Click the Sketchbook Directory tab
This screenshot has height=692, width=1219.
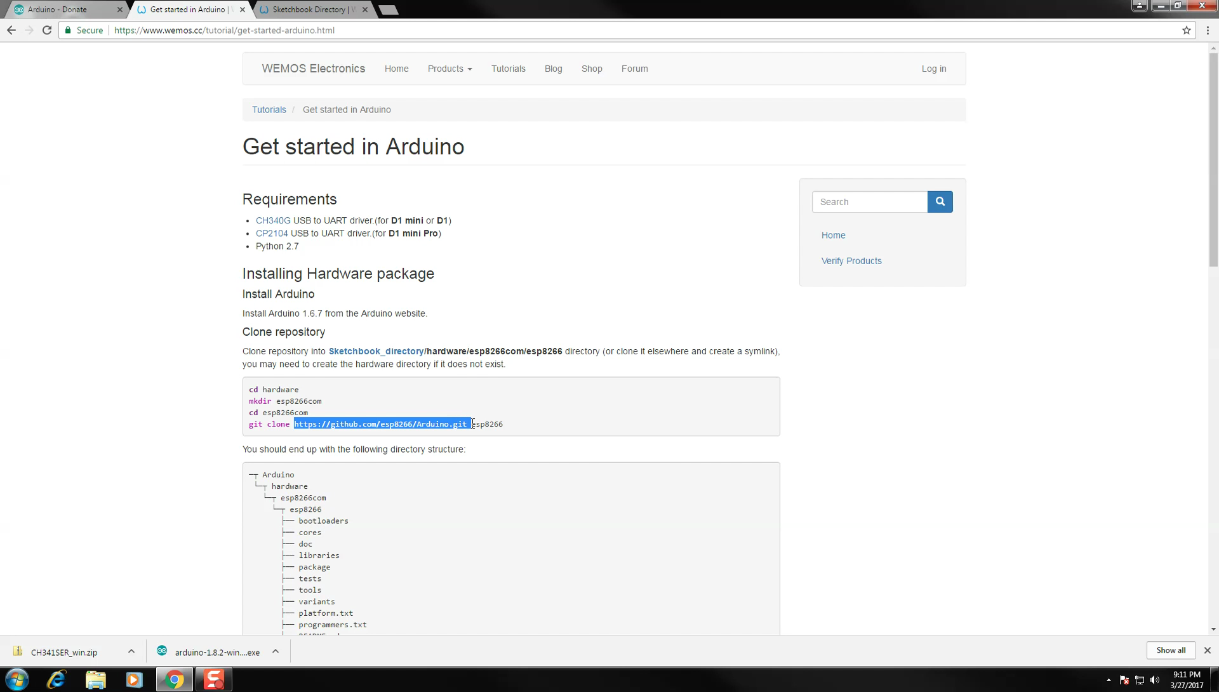click(312, 9)
